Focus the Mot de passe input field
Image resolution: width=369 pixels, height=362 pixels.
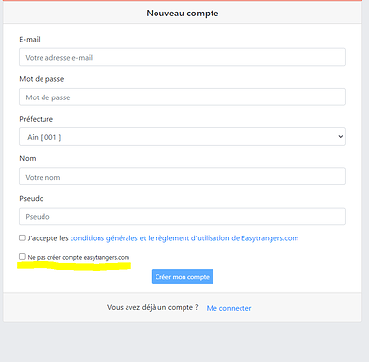(x=183, y=97)
